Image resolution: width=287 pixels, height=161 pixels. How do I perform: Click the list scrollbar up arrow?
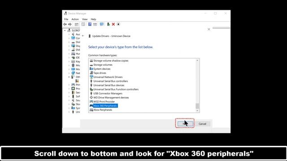[197, 60]
